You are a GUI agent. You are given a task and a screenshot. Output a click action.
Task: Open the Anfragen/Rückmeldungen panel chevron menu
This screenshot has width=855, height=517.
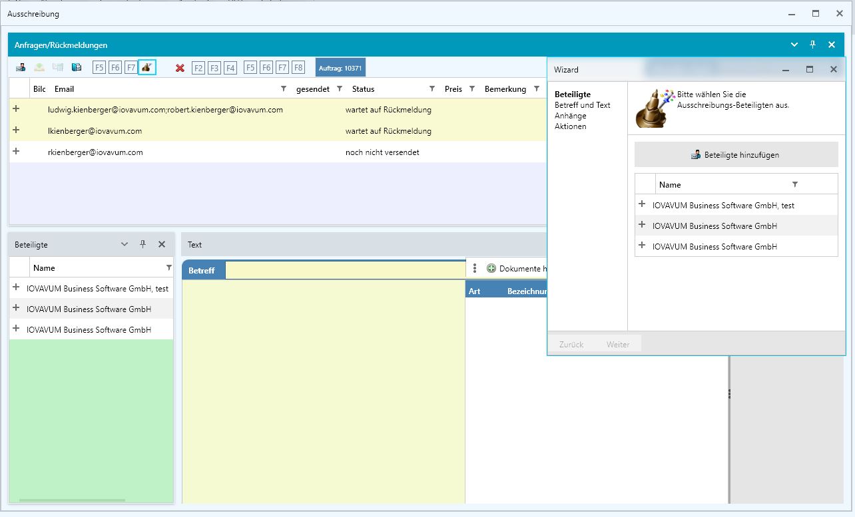(794, 45)
